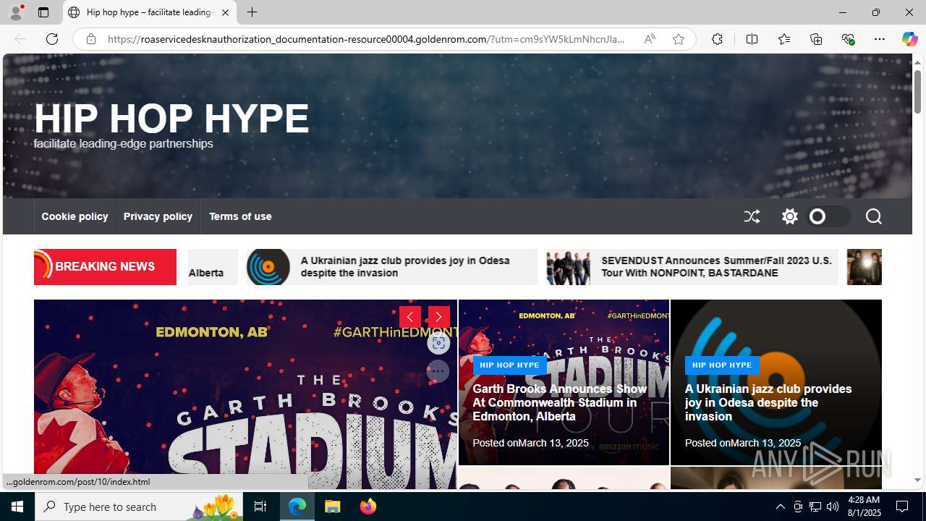Click the address bar URL field

(366, 39)
